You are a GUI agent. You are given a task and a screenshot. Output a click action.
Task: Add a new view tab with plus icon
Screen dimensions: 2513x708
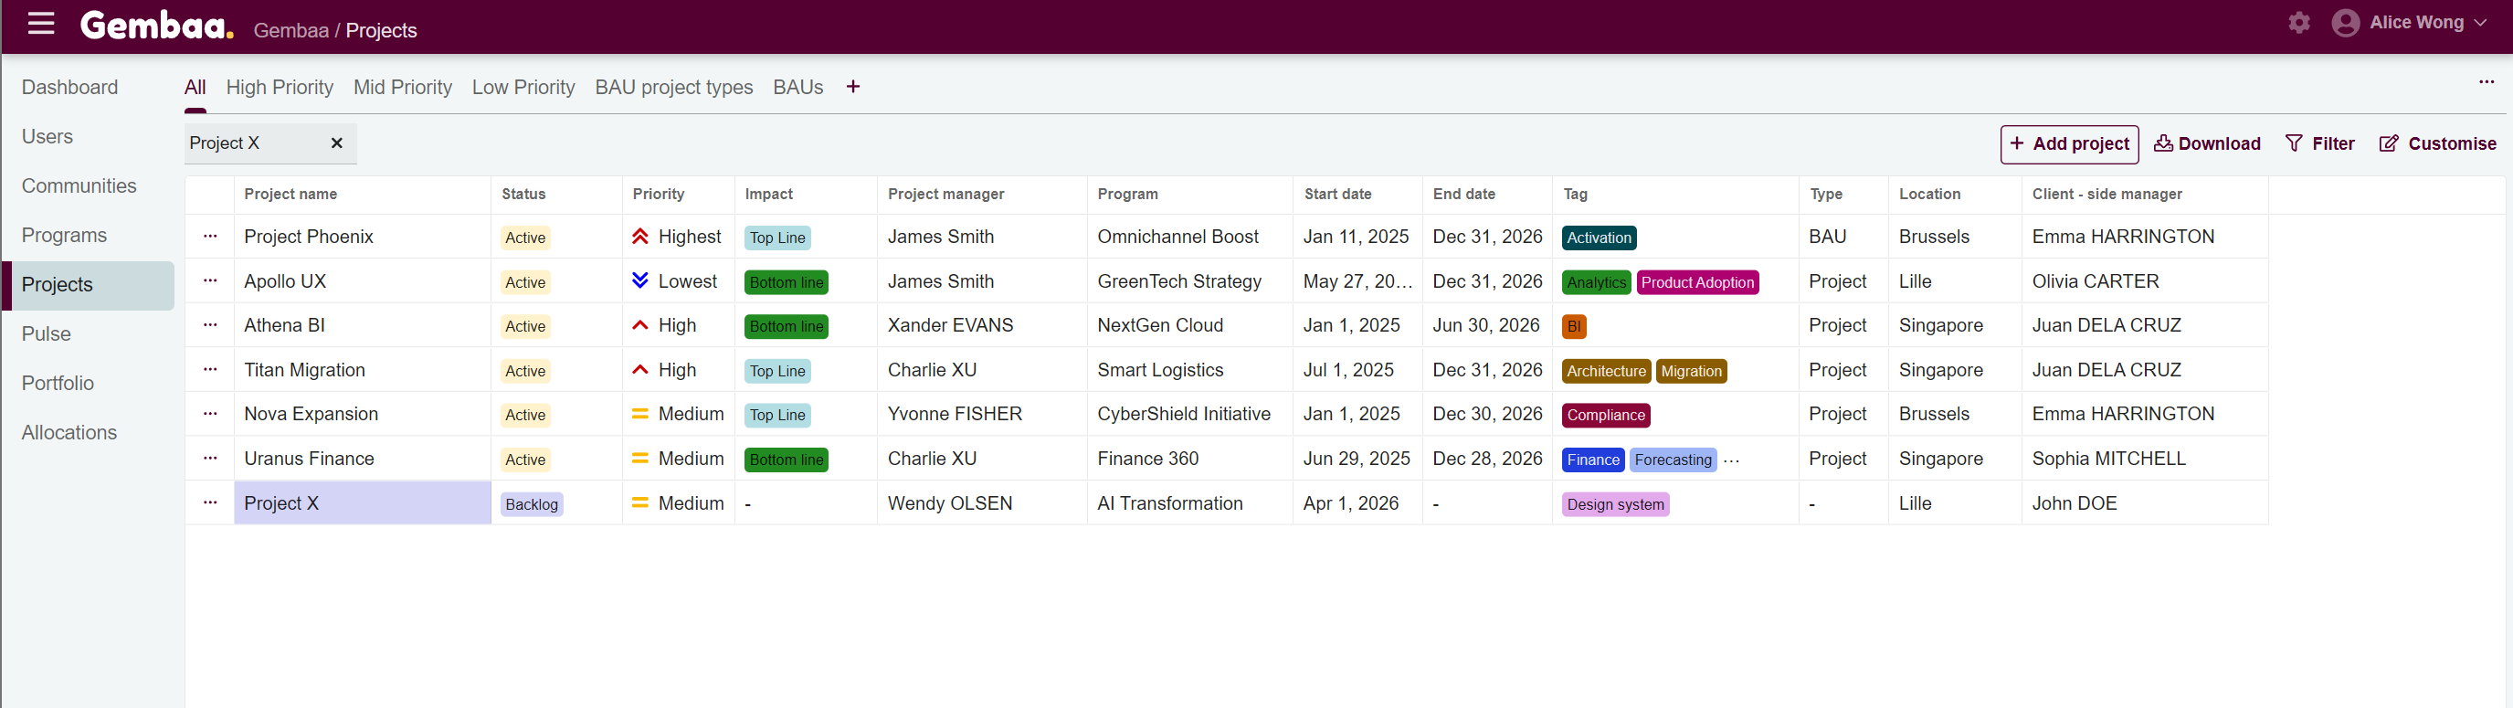pos(852,87)
